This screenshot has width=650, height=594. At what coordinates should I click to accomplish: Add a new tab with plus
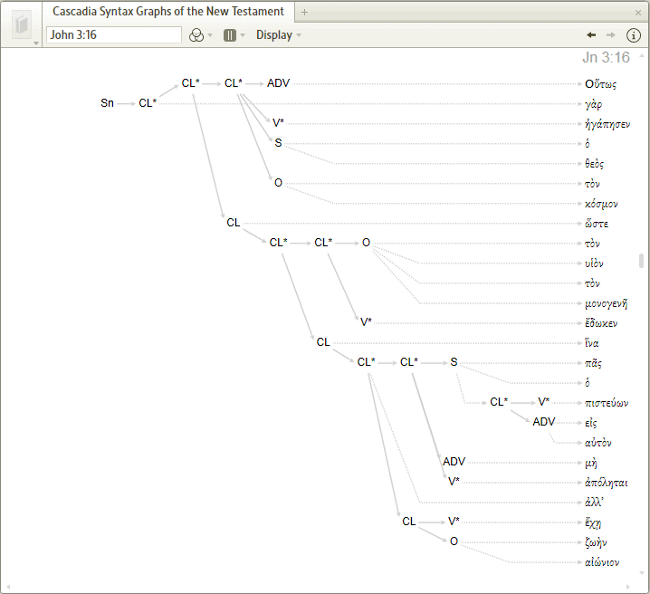click(304, 12)
